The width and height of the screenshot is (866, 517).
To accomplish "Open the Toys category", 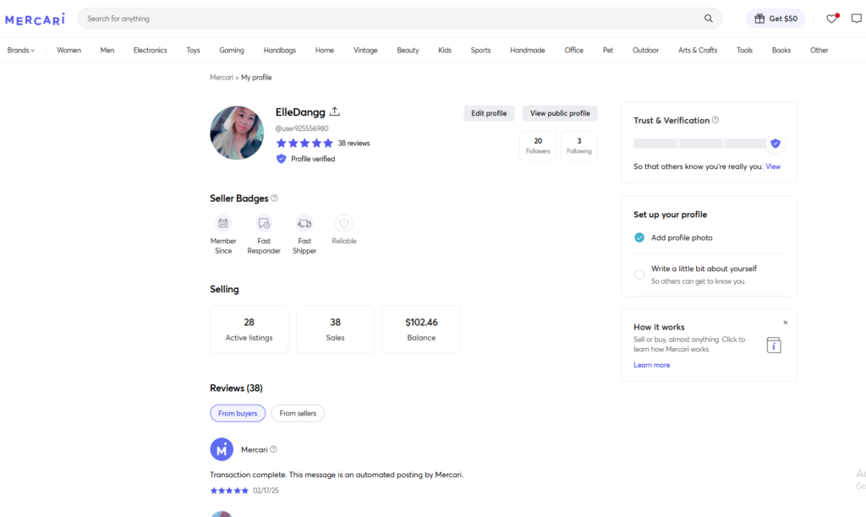I will pos(194,50).
